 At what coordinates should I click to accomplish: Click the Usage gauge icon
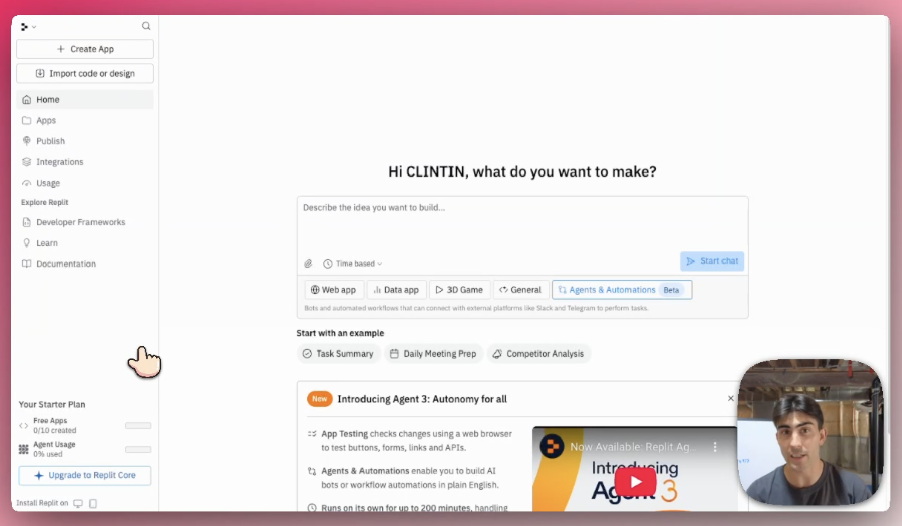point(27,183)
